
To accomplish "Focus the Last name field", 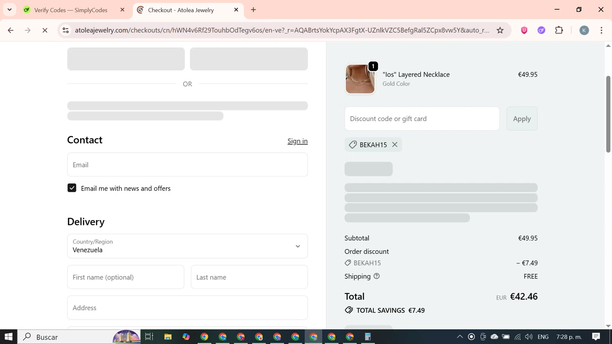I will pos(249,277).
